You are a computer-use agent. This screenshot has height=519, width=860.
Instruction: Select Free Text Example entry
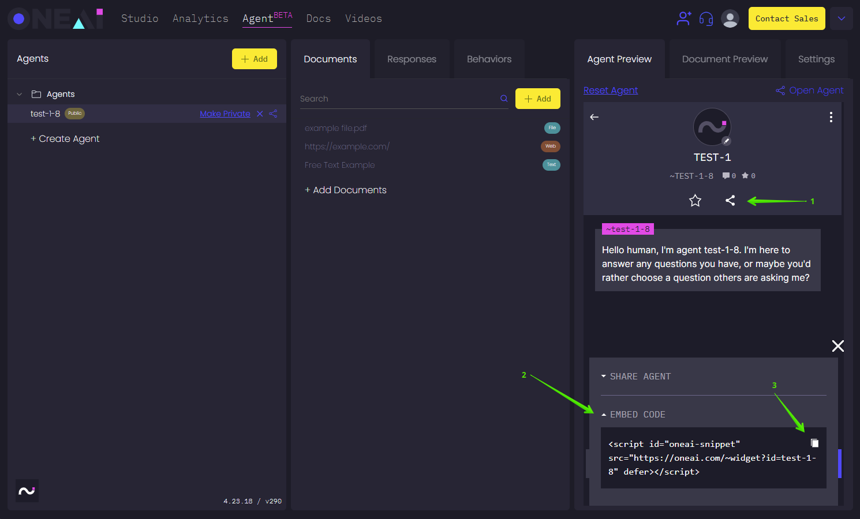tap(340, 165)
